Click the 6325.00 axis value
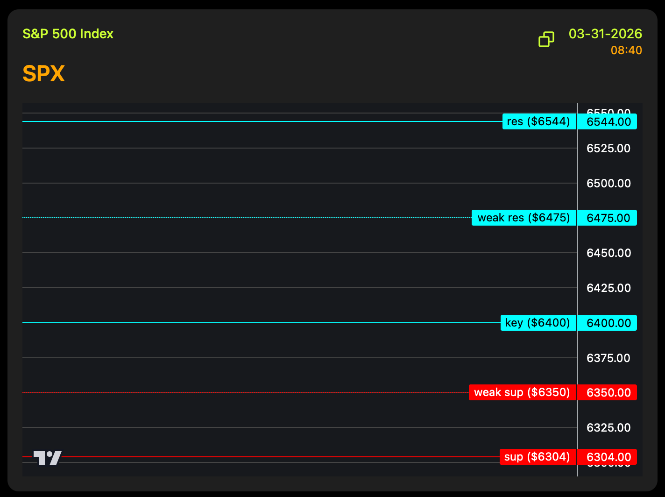Viewport: 665px width, 497px height. point(608,427)
